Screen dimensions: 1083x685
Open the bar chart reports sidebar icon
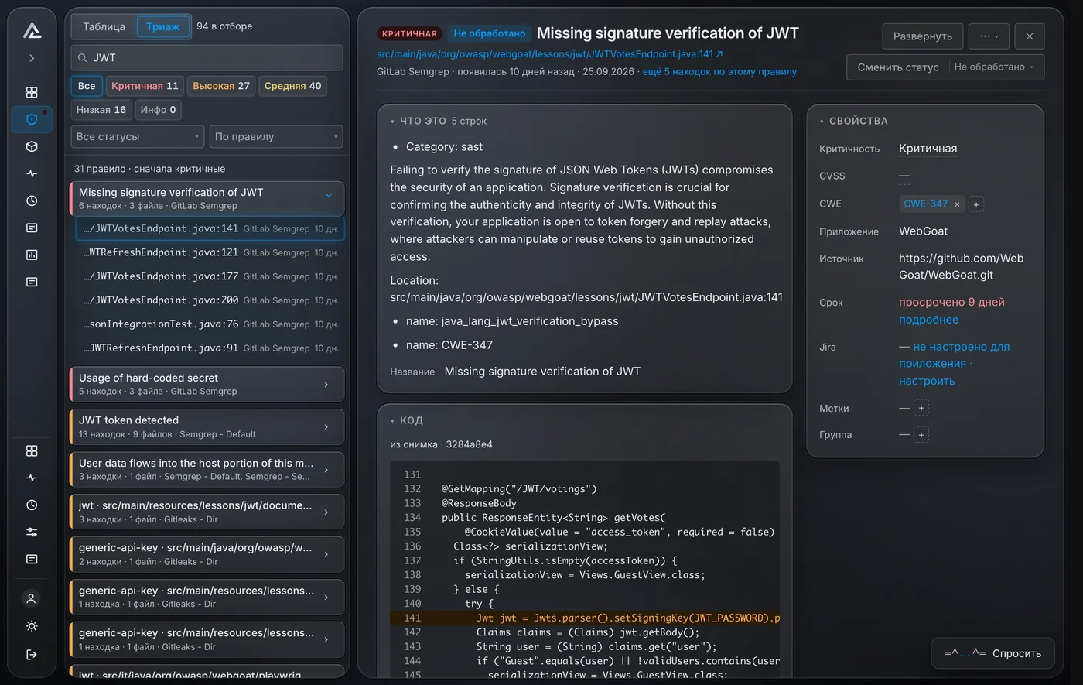pyautogui.click(x=32, y=255)
